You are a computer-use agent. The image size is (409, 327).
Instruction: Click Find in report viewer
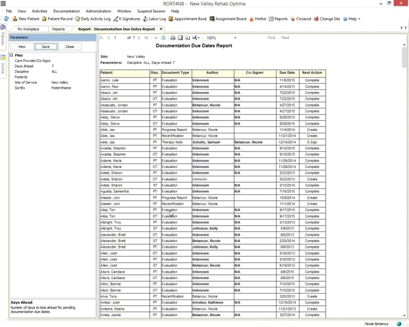point(271,38)
